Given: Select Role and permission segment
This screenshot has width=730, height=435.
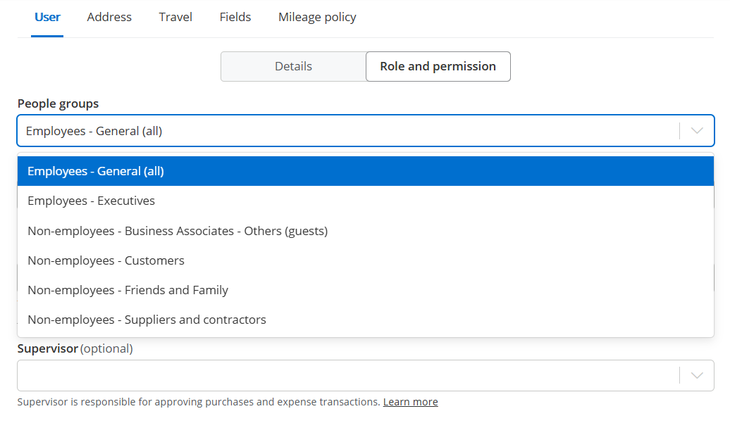Looking at the screenshot, I should tap(438, 66).
